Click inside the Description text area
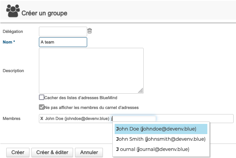236x158 pixels. [x=91, y=71]
